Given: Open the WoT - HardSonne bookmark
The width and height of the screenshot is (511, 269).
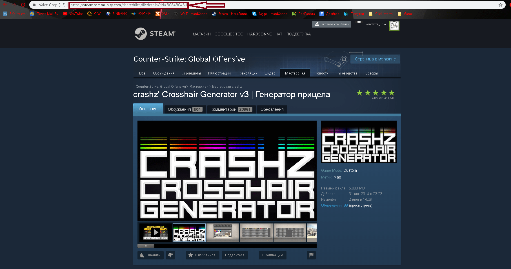Looking at the screenshot, I should tap(190, 14).
